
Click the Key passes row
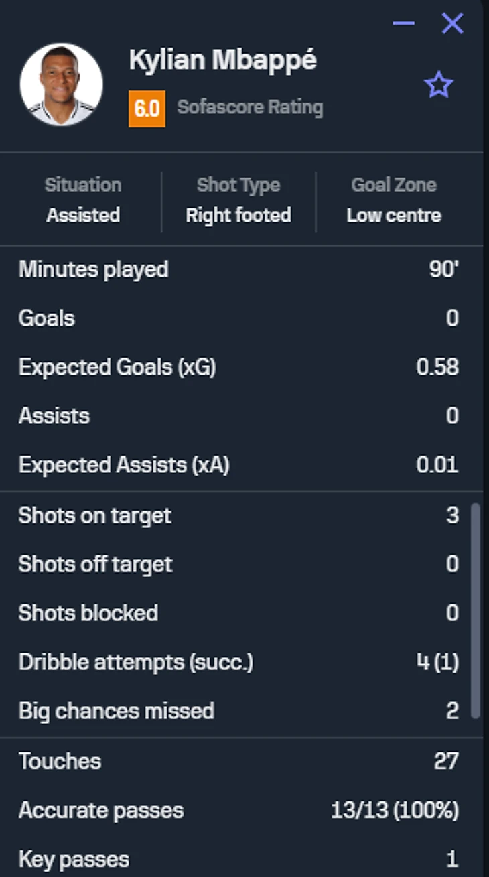[238, 860]
